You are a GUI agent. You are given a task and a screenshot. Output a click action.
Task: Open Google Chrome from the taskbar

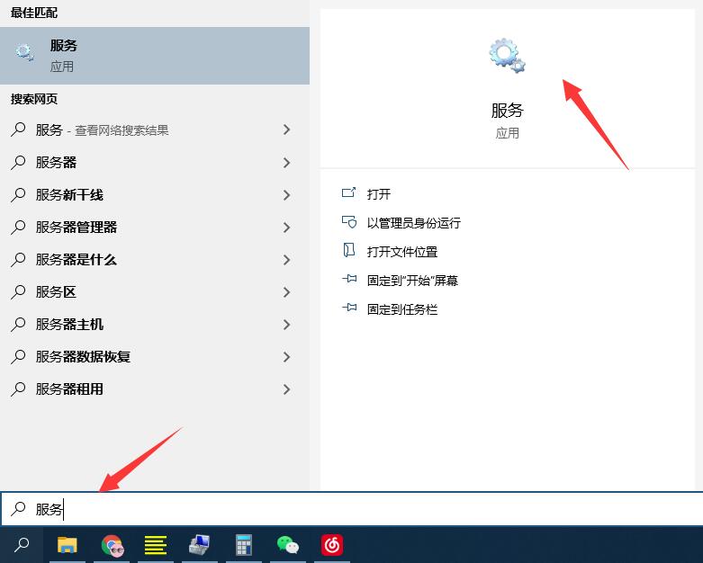pos(112,545)
